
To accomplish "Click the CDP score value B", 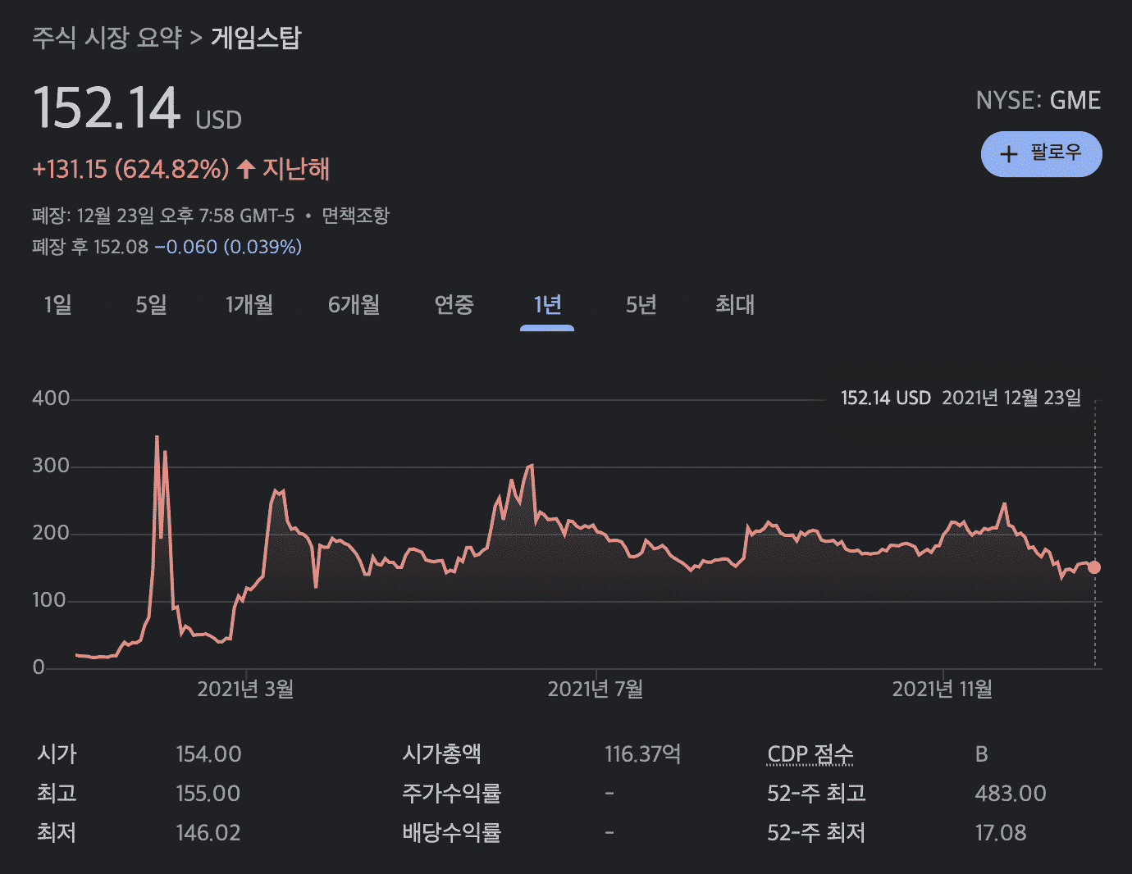I will 982,754.
